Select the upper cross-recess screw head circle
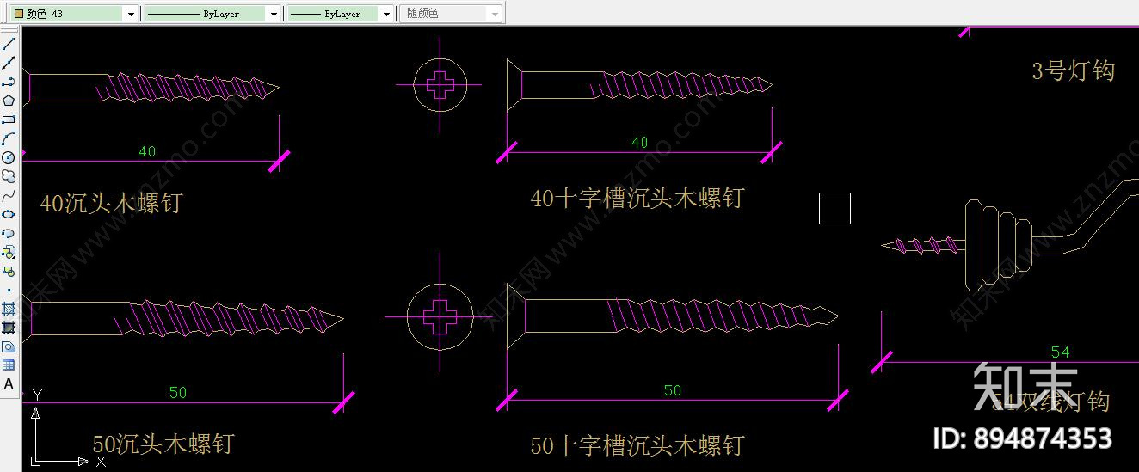This screenshot has width=1139, height=472. (440, 84)
